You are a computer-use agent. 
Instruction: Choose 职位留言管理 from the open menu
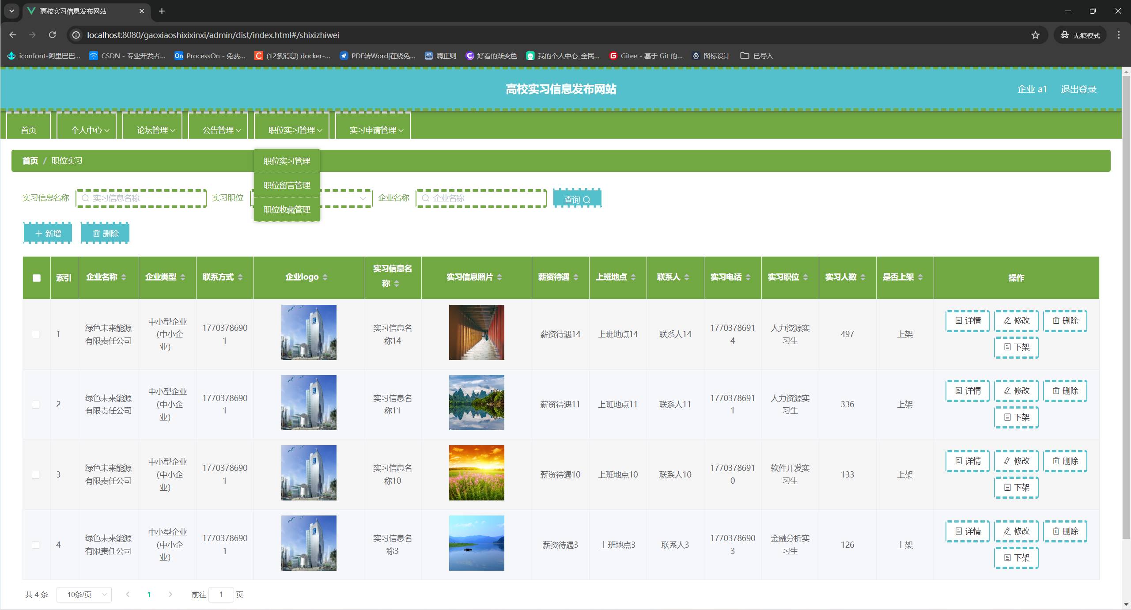click(x=287, y=186)
